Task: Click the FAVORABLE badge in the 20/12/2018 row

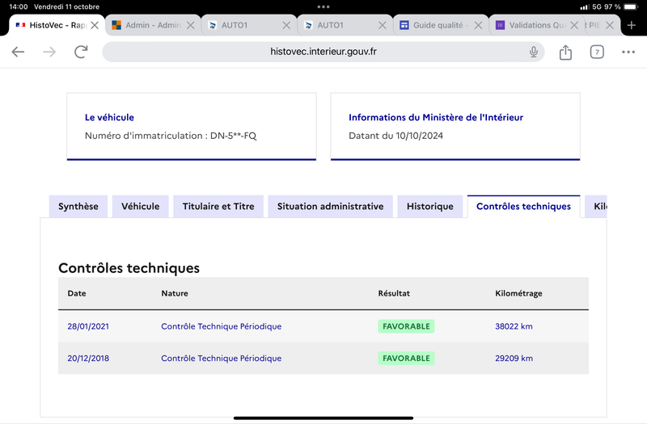Action: click(x=406, y=359)
